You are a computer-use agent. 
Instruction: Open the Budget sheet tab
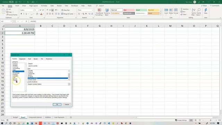click(15, 117)
